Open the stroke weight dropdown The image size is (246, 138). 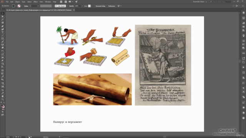click(x=38, y=6)
